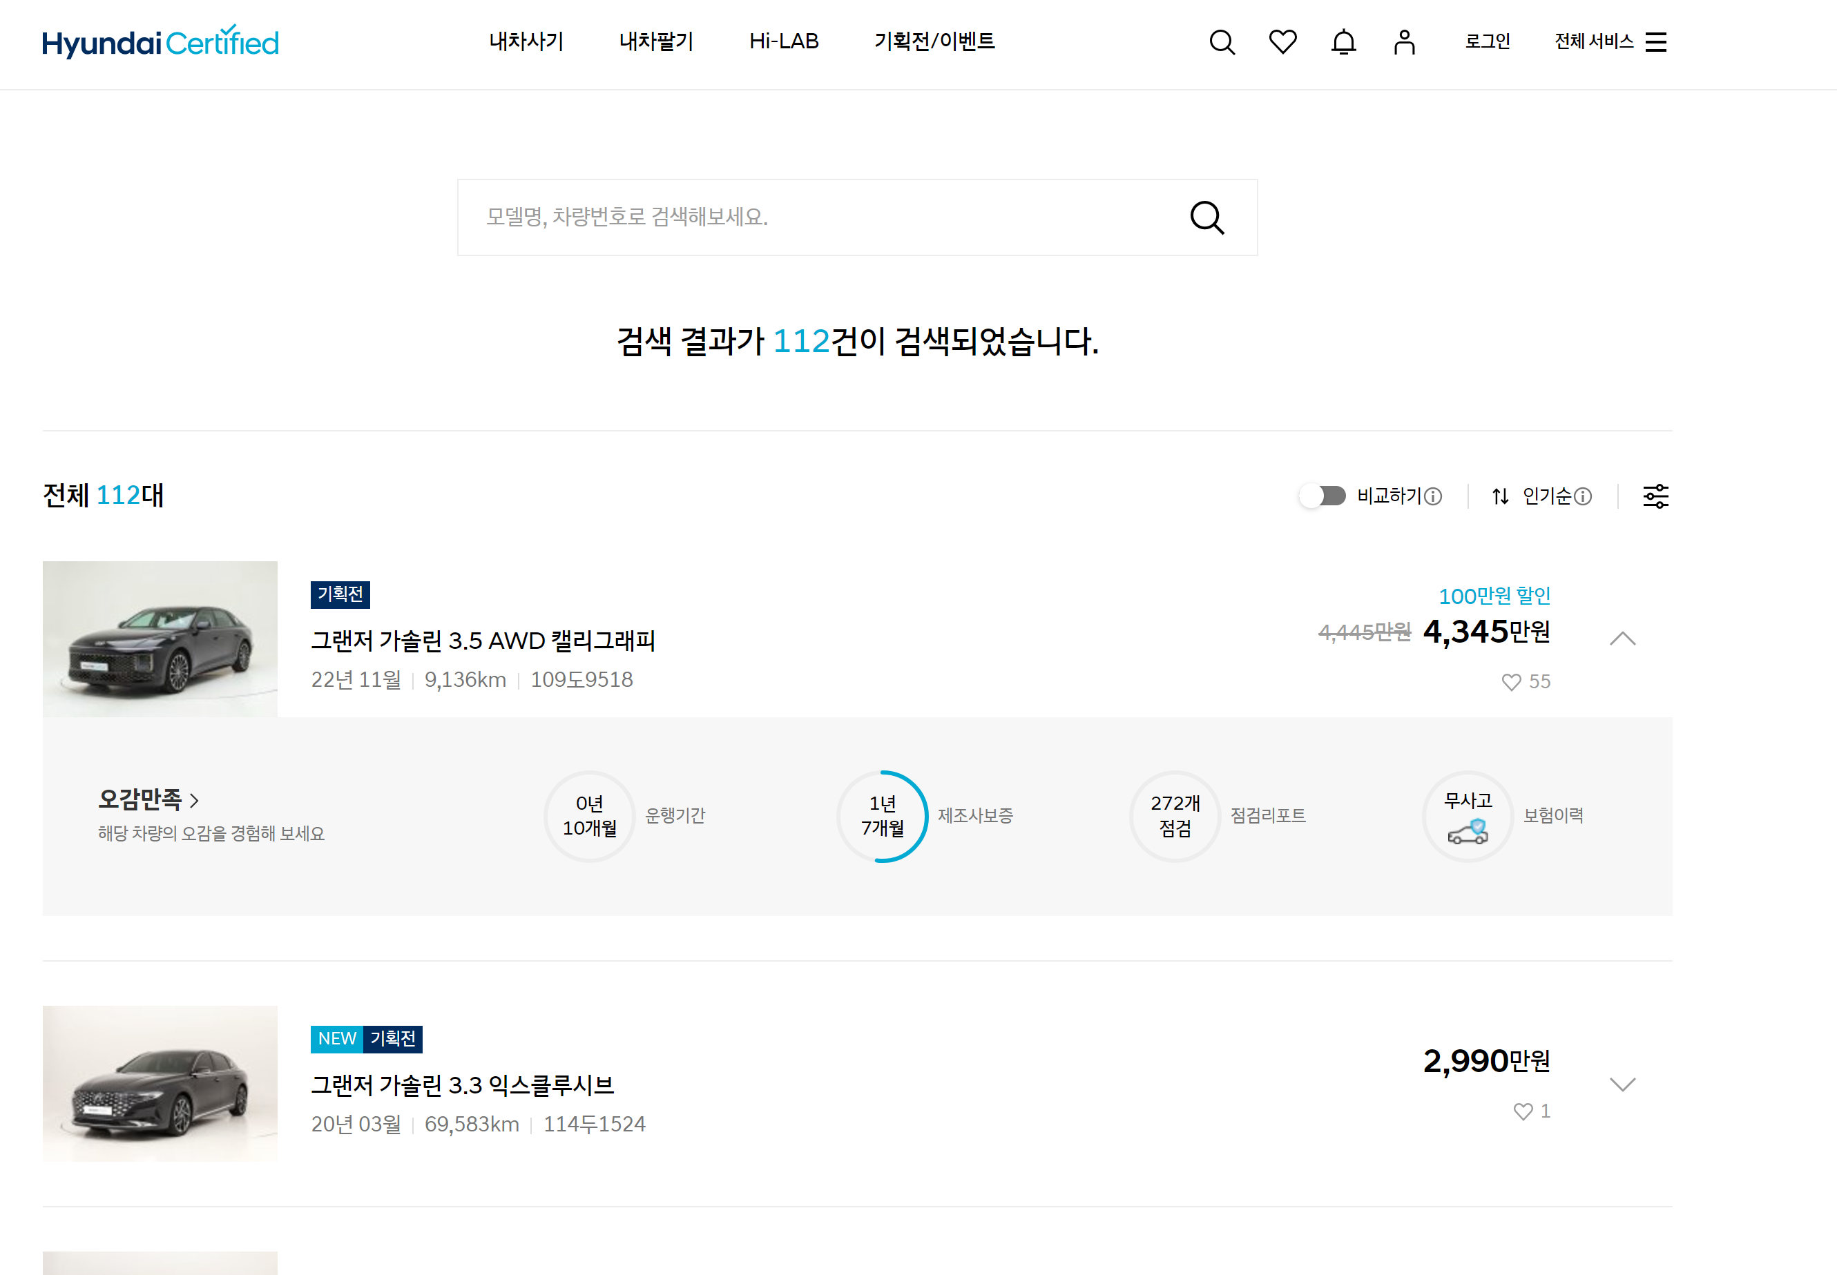Click the 100만원 할인 discount text
Image resolution: width=1837 pixels, height=1275 pixels.
(x=1494, y=596)
